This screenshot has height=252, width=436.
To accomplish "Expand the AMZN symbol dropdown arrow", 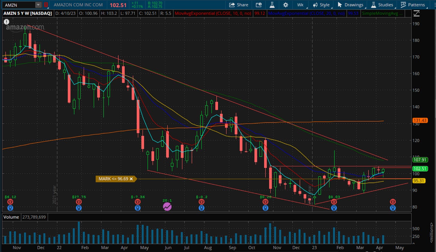I will pyautogui.click(x=38, y=5).
